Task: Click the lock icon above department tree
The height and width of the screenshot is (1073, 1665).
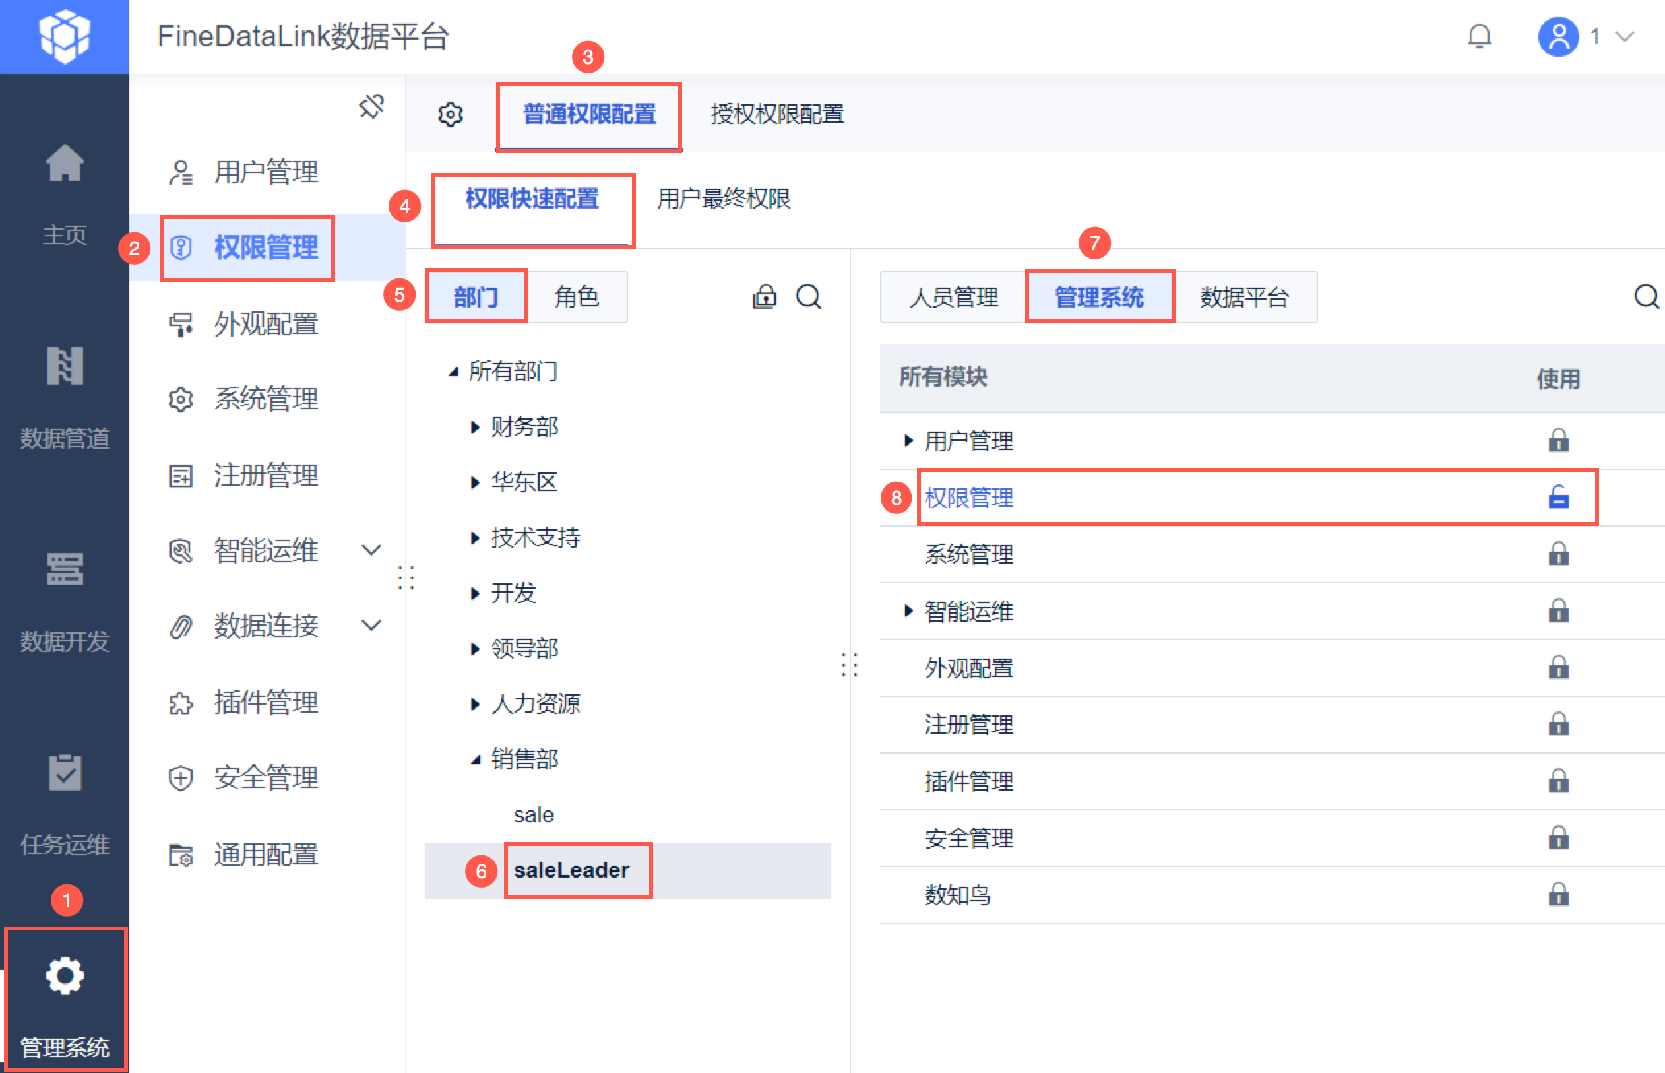Action: point(764,297)
